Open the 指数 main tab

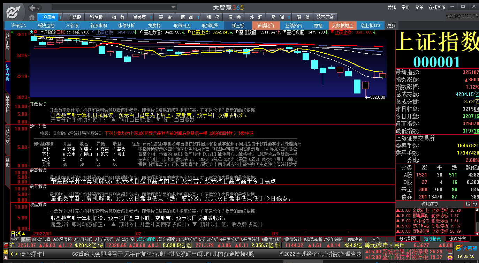coord(118,17)
